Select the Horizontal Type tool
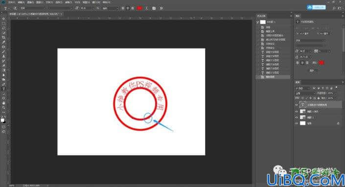The height and width of the screenshot is (187, 345). (3, 89)
